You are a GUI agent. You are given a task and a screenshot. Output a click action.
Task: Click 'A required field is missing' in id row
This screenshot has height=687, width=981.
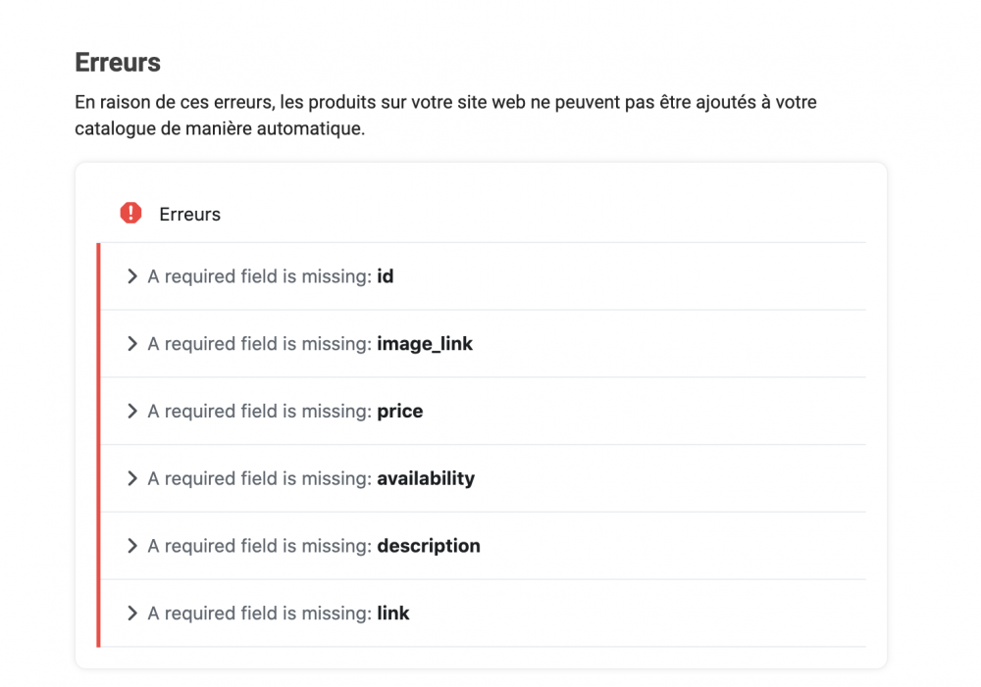259,276
